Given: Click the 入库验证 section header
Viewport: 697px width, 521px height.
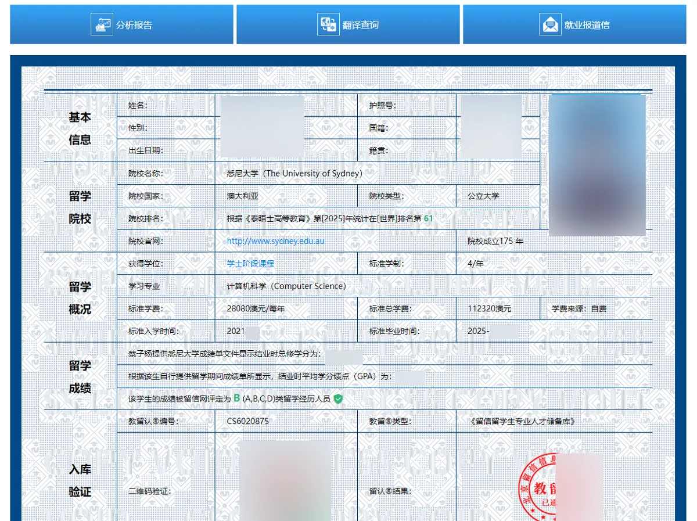Looking at the screenshot, I should 80,480.
